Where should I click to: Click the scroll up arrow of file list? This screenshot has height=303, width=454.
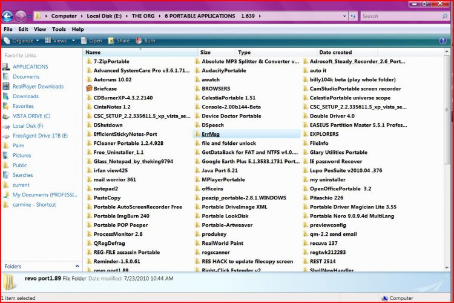tap(447, 52)
